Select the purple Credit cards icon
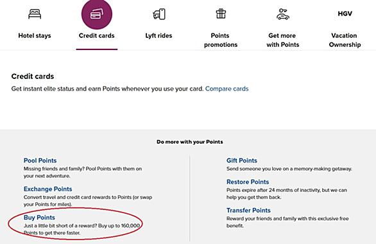Screen dimensions: 376x244 97,14
